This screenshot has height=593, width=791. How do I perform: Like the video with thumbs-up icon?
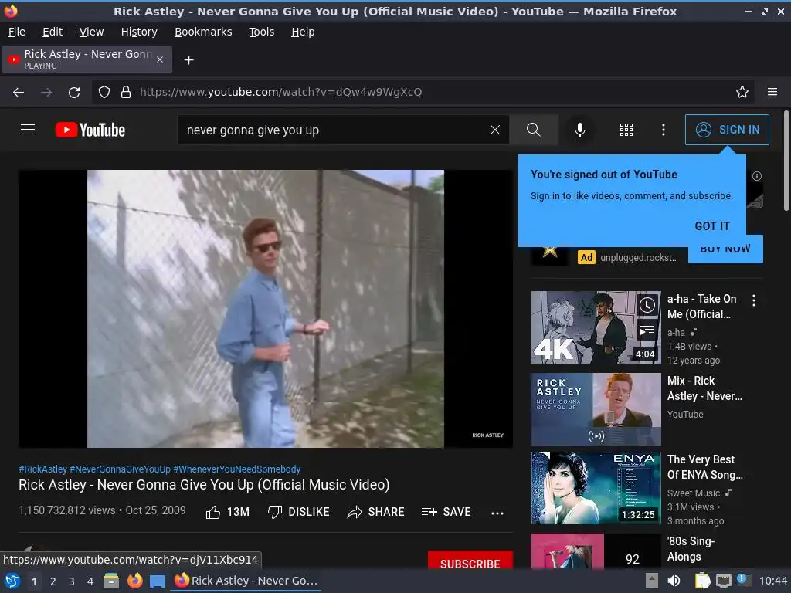213,512
